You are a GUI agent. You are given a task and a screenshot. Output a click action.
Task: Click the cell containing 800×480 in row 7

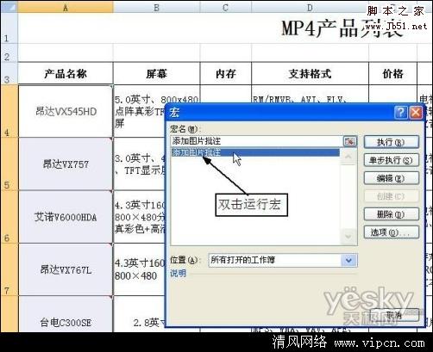[x=140, y=269]
